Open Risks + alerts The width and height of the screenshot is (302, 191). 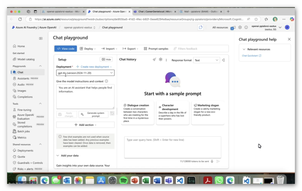point(25,169)
